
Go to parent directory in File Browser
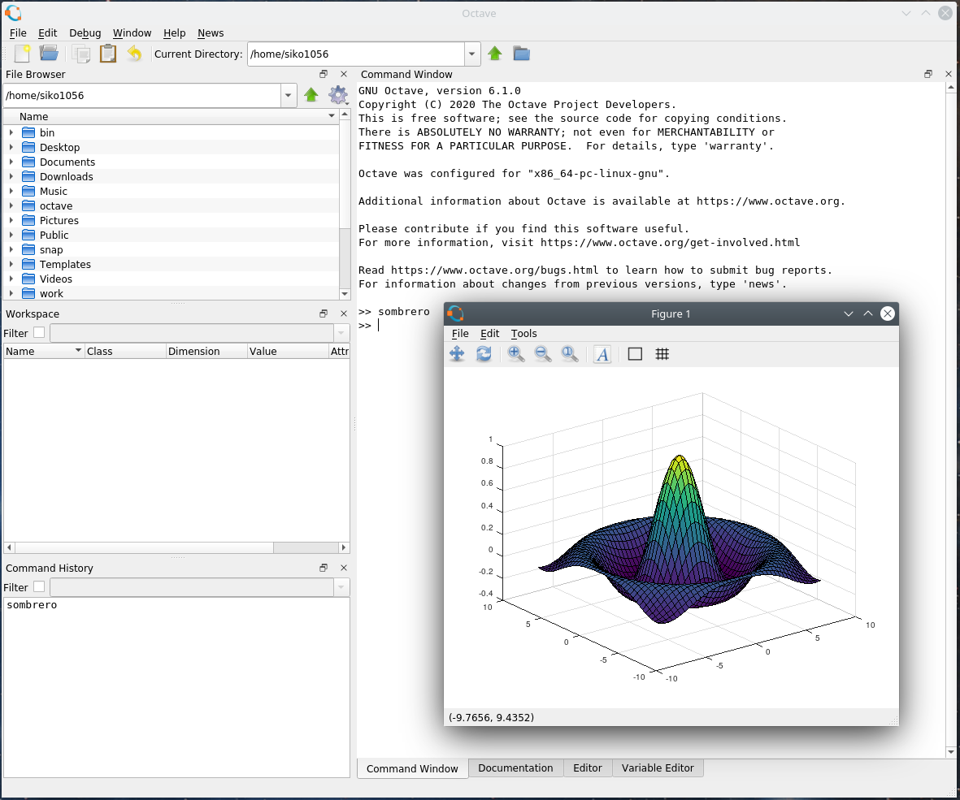(311, 95)
